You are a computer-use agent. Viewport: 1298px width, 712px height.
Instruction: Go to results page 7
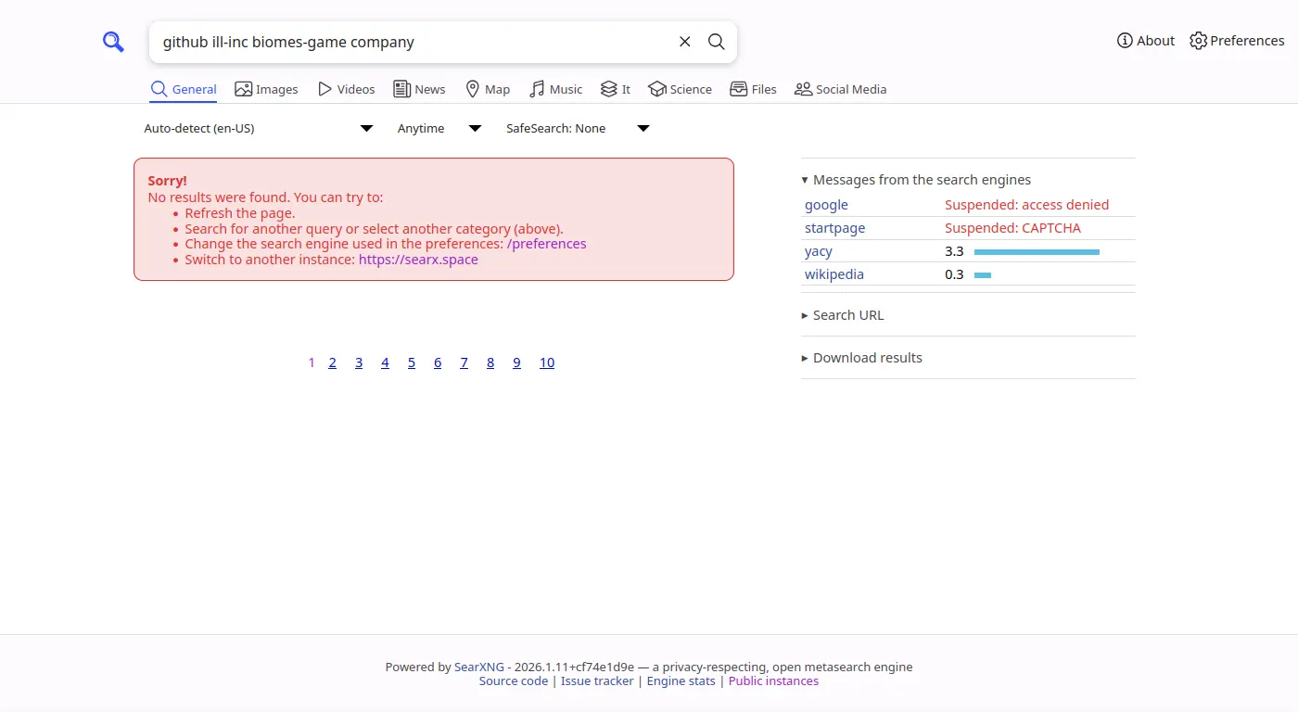pyautogui.click(x=464, y=362)
